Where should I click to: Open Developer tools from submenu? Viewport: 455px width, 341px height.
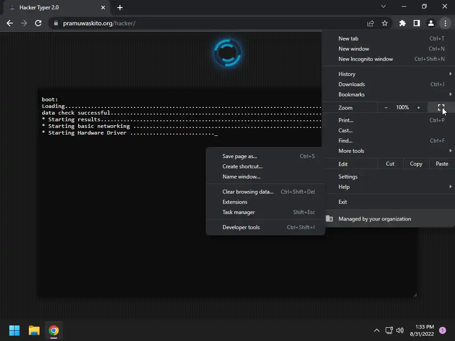click(x=266, y=227)
